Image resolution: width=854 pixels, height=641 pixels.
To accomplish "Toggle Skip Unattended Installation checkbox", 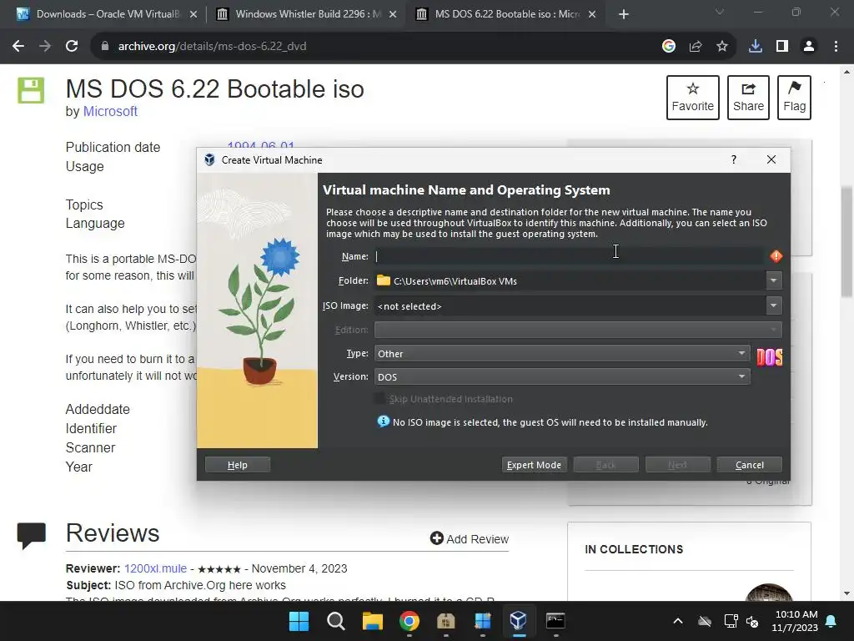I will tap(379, 398).
